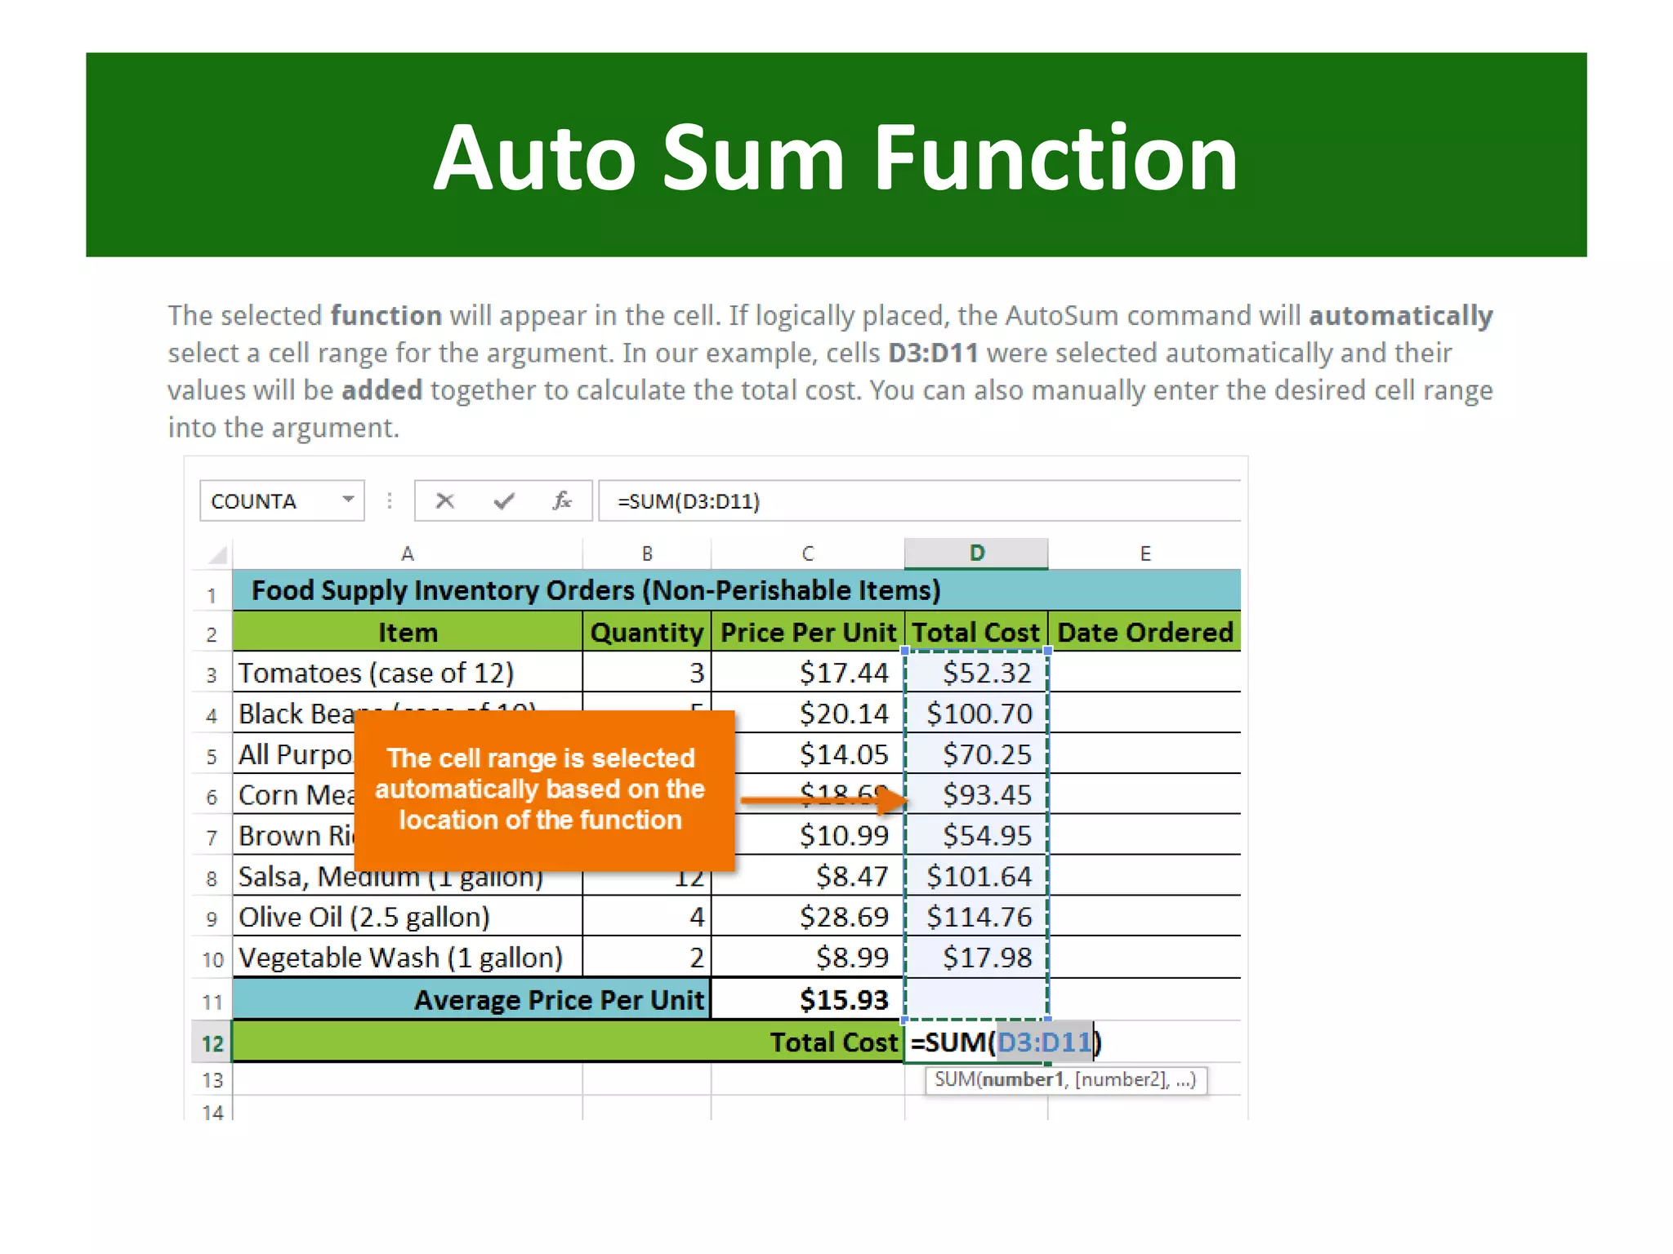Image resolution: width=1673 pixels, height=1254 pixels.
Task: Select row 3 header
Action: [212, 674]
